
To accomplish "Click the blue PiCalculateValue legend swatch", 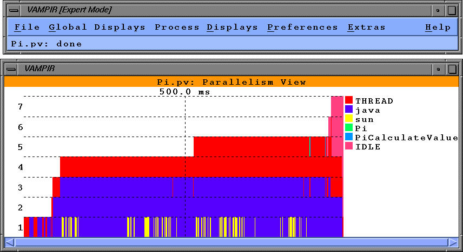I will [x=349, y=137].
